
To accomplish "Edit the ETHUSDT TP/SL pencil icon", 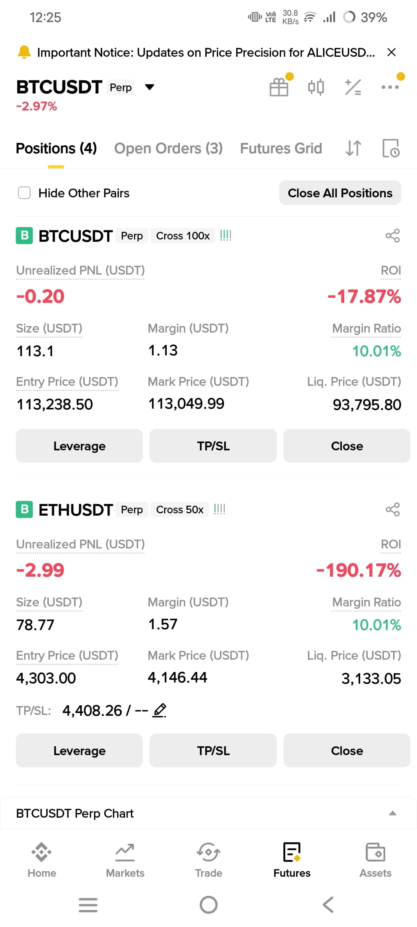I will tap(159, 710).
